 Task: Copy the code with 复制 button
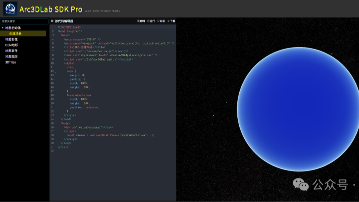[141, 21]
